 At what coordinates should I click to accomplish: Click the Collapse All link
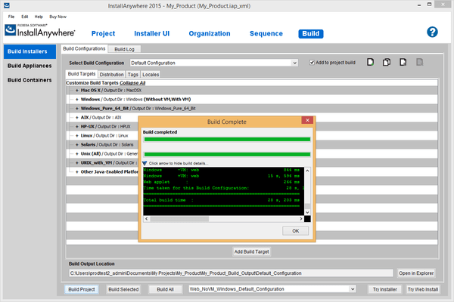point(132,83)
